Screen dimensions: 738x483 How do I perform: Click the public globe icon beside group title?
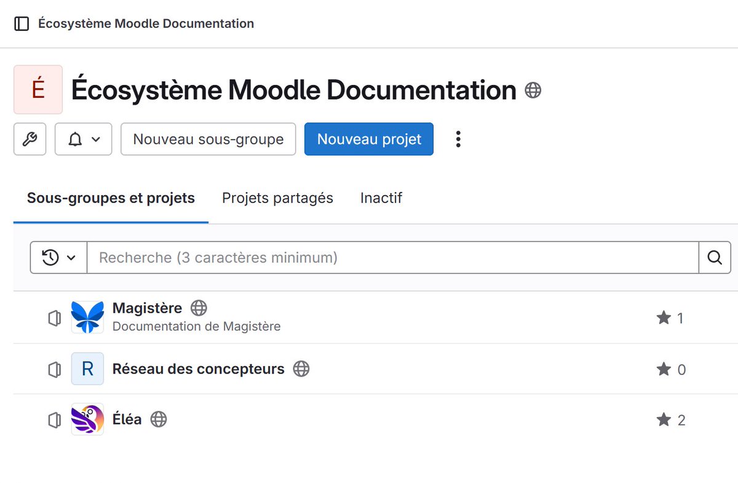pos(533,90)
